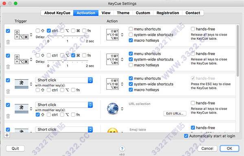Click the Delay slider knob in the second row
The image size is (244, 156).
click(63, 61)
